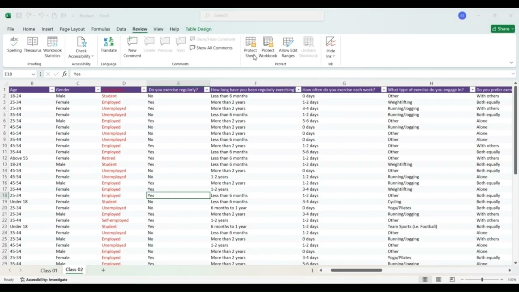Screen dimensions: 519x292
Task: Open column D filter dropdown
Action: tap(144, 90)
